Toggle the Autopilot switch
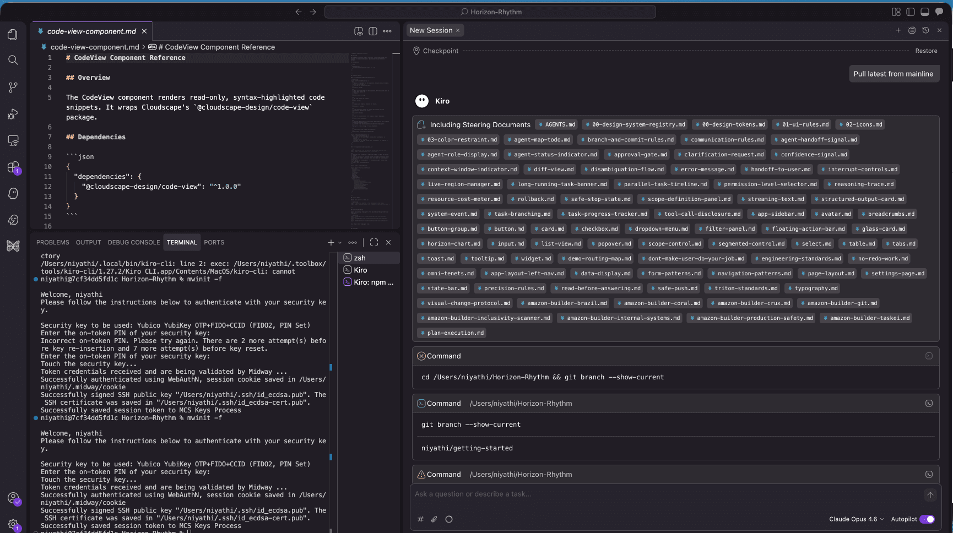The width and height of the screenshot is (953, 533). [x=927, y=519]
